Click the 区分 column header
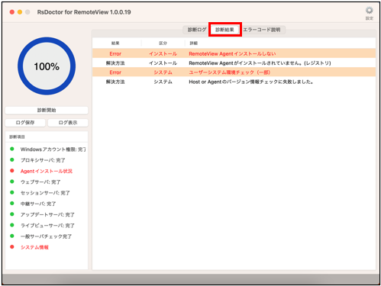 (163, 43)
